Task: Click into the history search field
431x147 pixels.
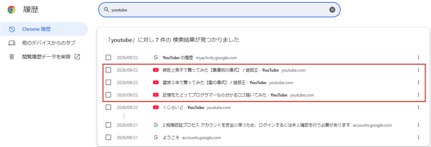Action: (x=219, y=10)
